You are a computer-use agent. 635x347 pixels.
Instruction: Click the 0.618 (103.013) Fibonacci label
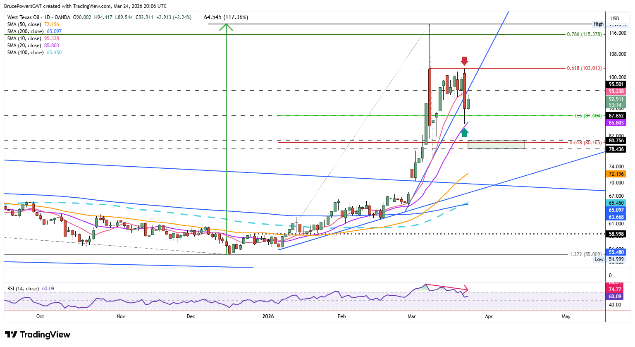(x=584, y=68)
